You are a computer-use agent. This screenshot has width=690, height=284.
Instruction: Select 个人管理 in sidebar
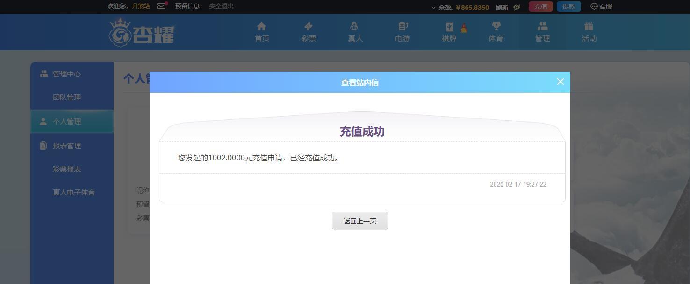[72, 121]
